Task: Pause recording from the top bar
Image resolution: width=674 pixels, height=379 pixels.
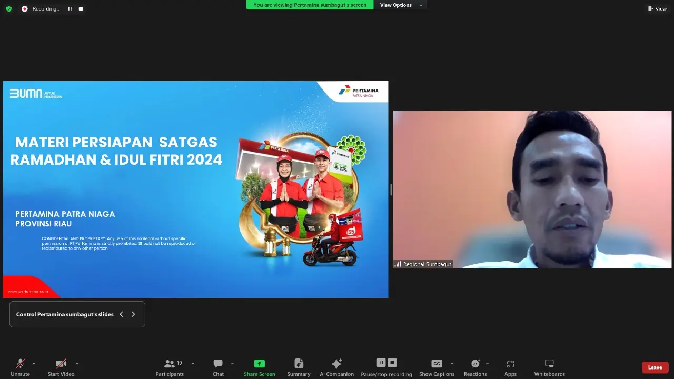Action: pos(70,9)
